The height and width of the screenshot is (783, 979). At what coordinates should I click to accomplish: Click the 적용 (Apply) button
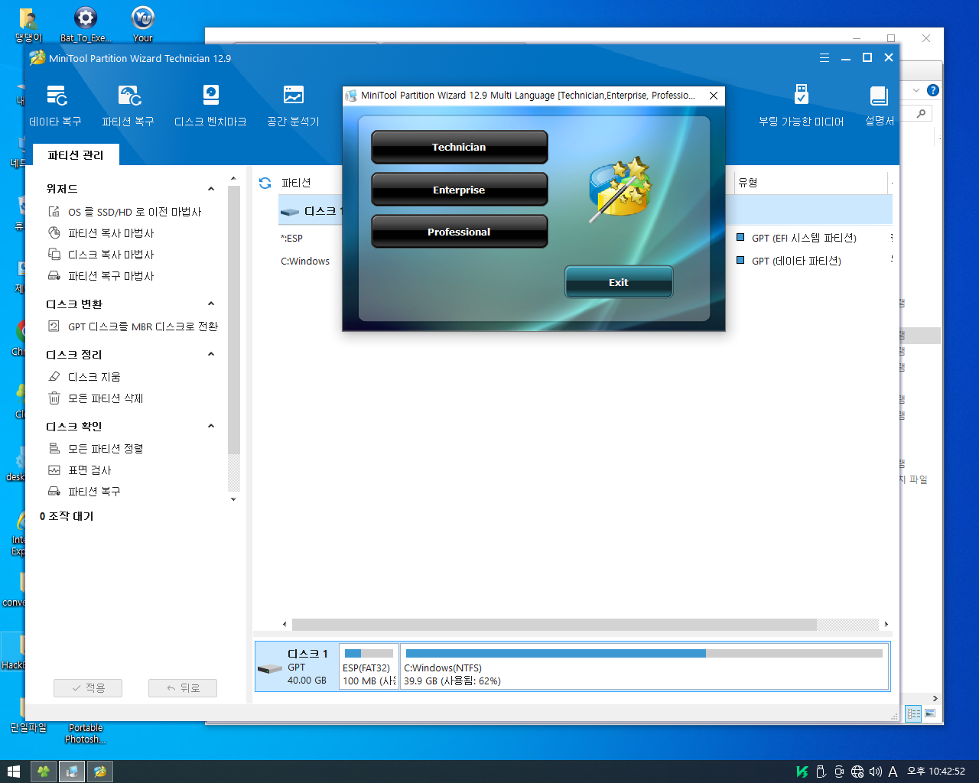tap(88, 688)
